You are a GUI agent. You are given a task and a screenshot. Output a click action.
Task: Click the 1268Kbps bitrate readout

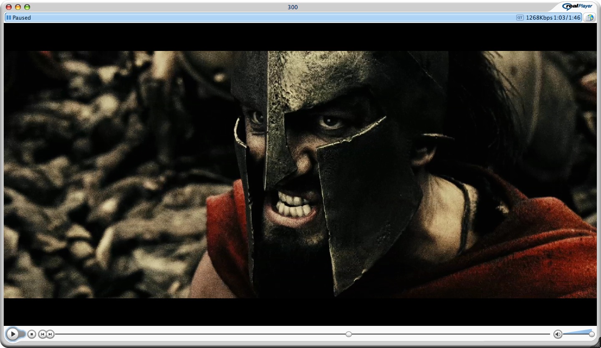[x=539, y=18]
